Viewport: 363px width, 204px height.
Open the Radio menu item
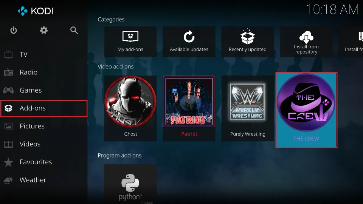point(44,73)
